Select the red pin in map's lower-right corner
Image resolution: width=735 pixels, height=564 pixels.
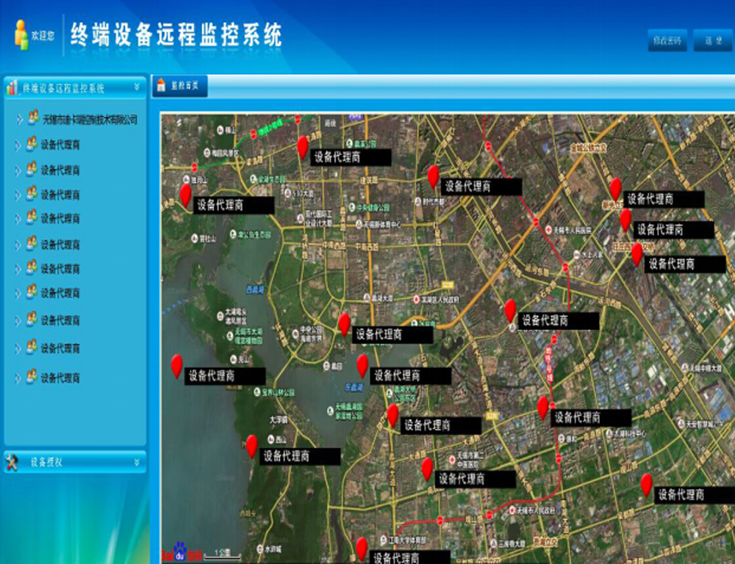pos(646,484)
